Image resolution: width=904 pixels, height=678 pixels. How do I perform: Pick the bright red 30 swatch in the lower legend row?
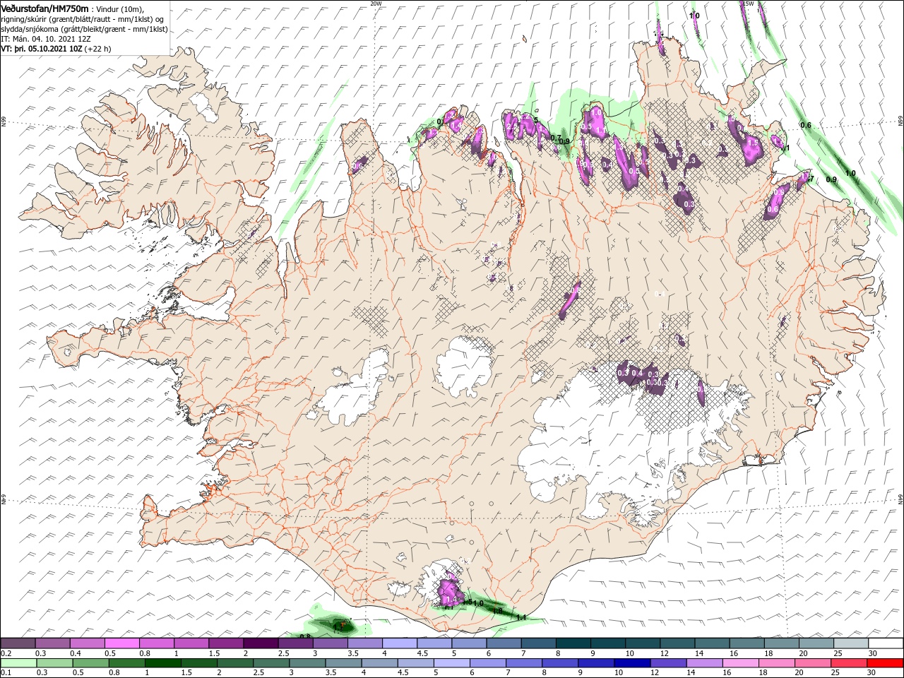(885, 663)
